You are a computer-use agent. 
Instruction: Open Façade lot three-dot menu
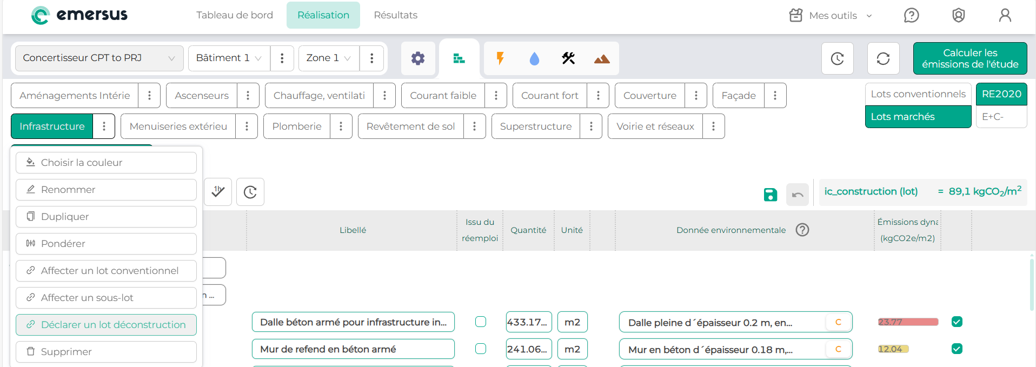coord(775,96)
